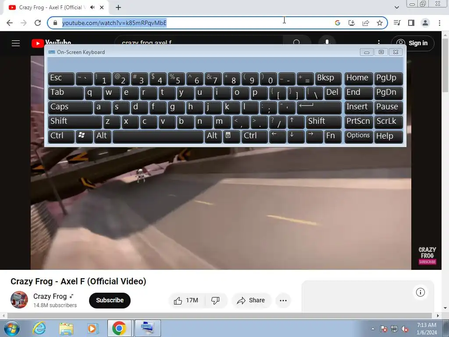Toggle the Caps lock key
This screenshot has width=449, height=337.
pyautogui.click(x=71, y=107)
